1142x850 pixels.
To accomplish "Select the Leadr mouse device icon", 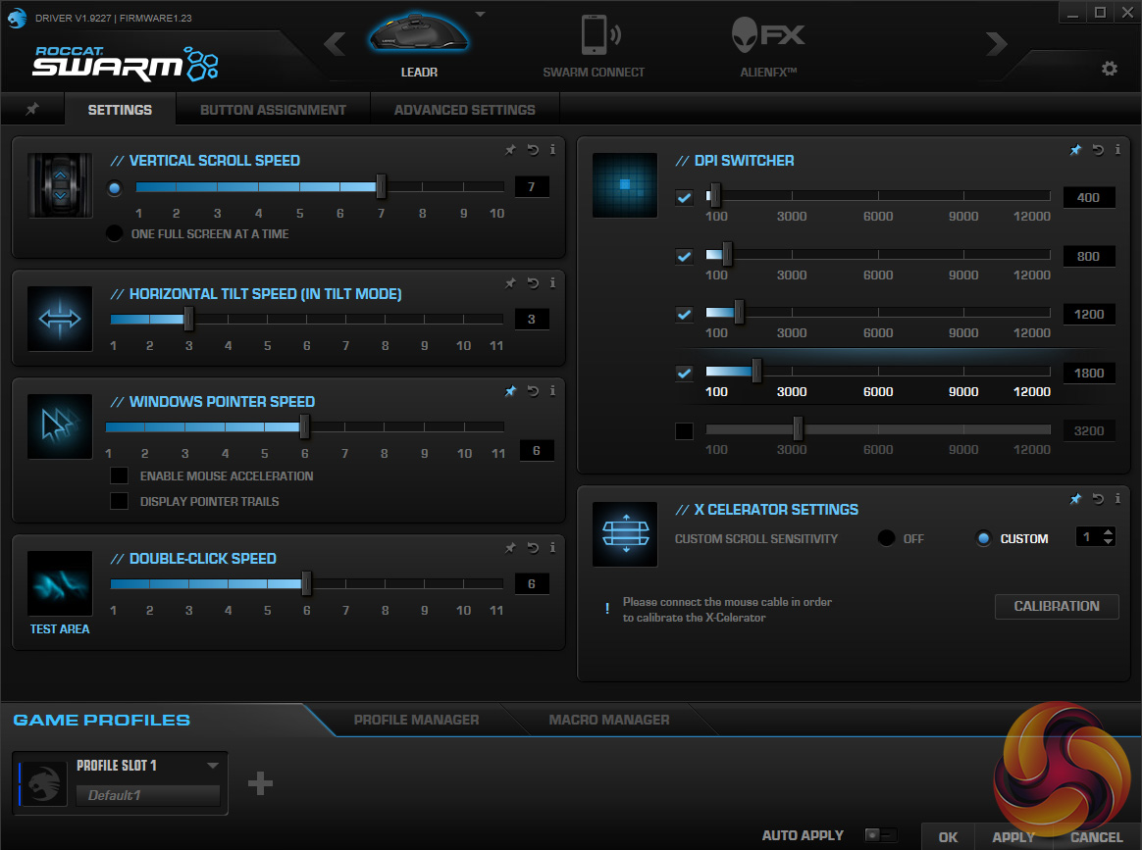I will [419, 34].
